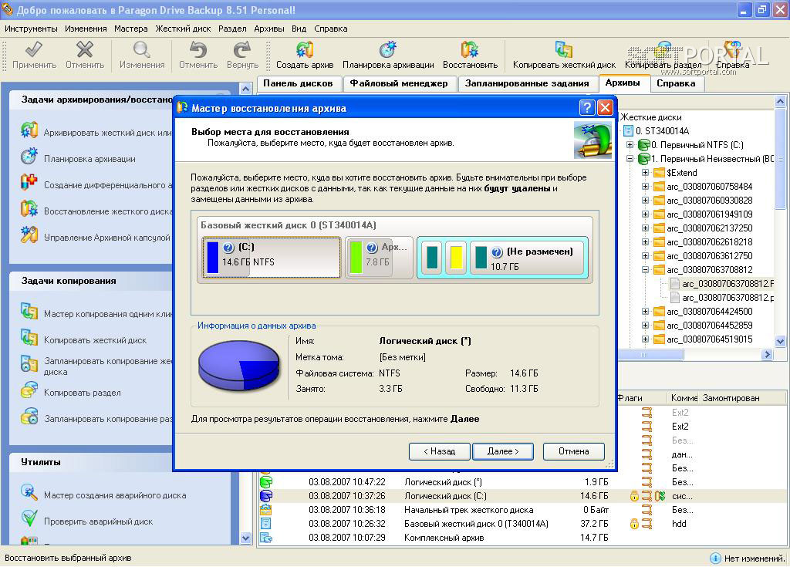Click help icon on the (C:) partition
The height and width of the screenshot is (567, 790).
[x=228, y=248]
